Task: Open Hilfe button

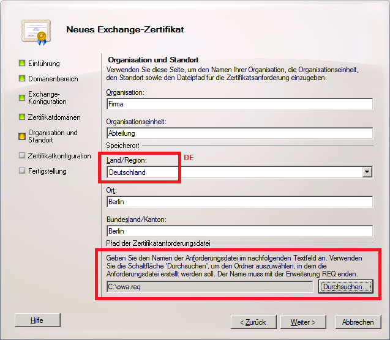Action: coord(38,320)
